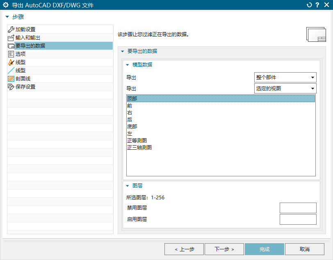Click the drawing preview icon top right
This screenshot has height=260, width=333.
coord(315,35)
